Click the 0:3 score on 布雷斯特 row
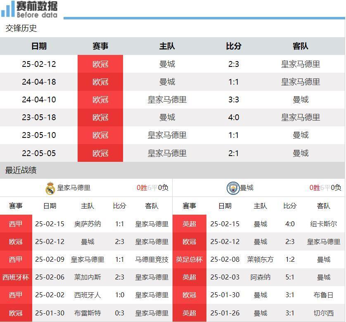346x322 pixels. pyautogui.click(x=120, y=313)
